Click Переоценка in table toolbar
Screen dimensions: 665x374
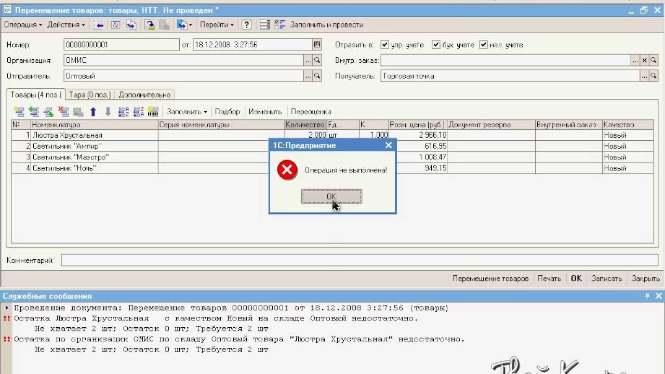pos(311,112)
